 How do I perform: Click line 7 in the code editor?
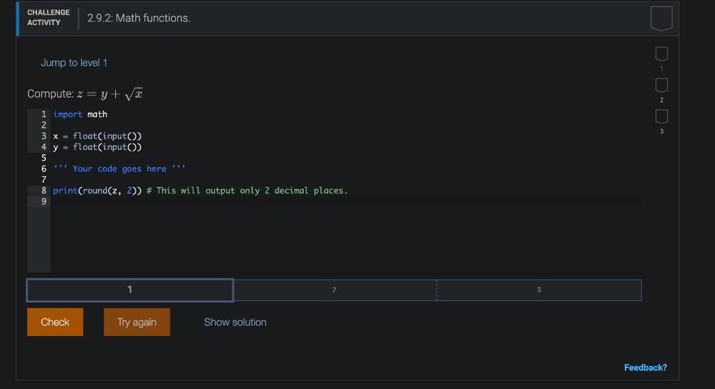click(346, 179)
